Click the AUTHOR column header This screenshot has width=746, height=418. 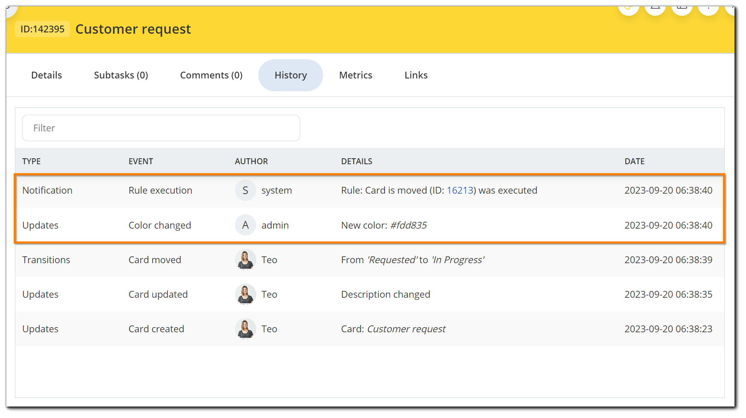(251, 162)
